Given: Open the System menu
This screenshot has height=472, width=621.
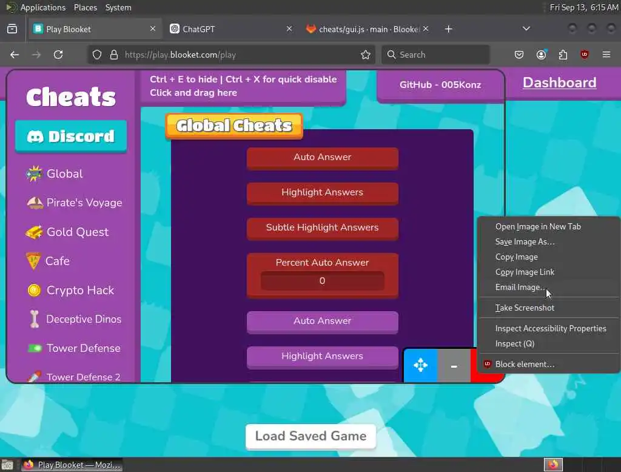Looking at the screenshot, I should coord(118,7).
